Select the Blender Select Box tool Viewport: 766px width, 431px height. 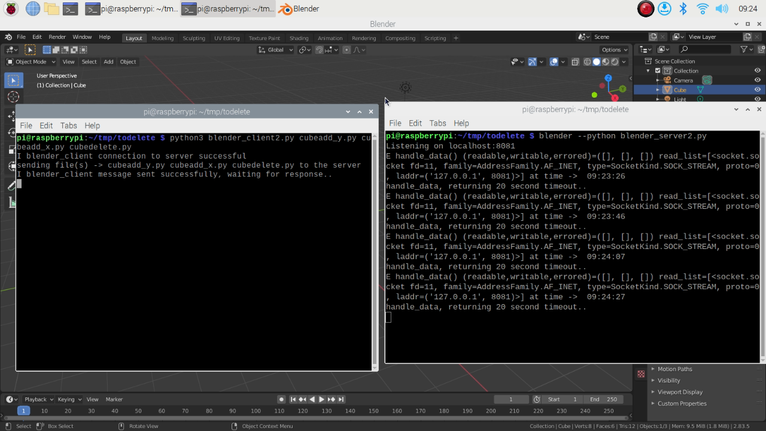(x=14, y=80)
